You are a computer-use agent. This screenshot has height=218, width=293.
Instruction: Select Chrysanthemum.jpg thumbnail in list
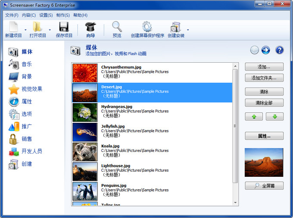[85, 73]
